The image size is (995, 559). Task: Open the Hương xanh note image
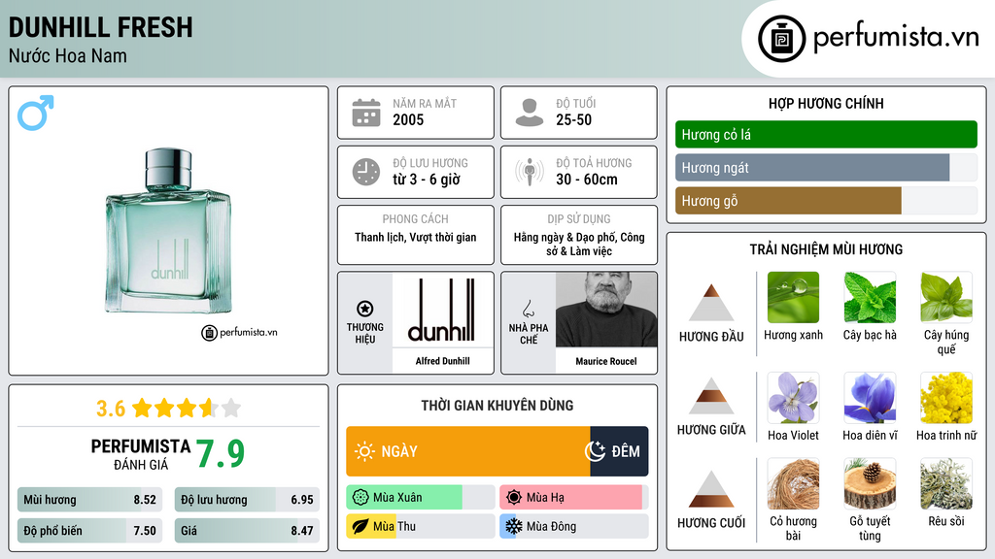(x=793, y=297)
